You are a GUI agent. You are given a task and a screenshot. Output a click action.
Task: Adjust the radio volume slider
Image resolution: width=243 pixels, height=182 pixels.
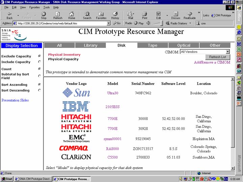tap(157, 23)
